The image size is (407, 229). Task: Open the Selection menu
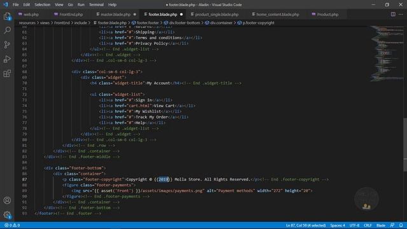pos(43,4)
